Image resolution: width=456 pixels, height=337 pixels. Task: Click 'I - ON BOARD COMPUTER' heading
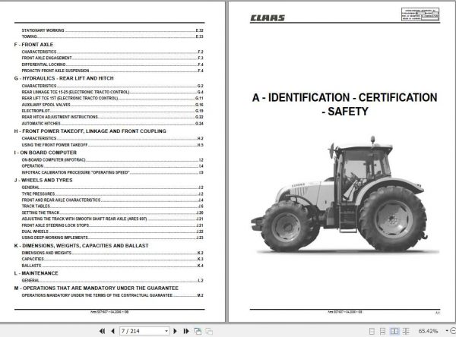coord(46,153)
